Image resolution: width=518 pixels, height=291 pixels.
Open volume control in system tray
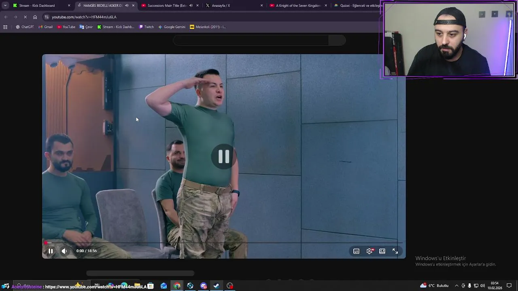482,286
